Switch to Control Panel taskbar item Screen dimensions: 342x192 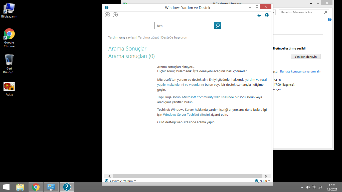coord(51,187)
